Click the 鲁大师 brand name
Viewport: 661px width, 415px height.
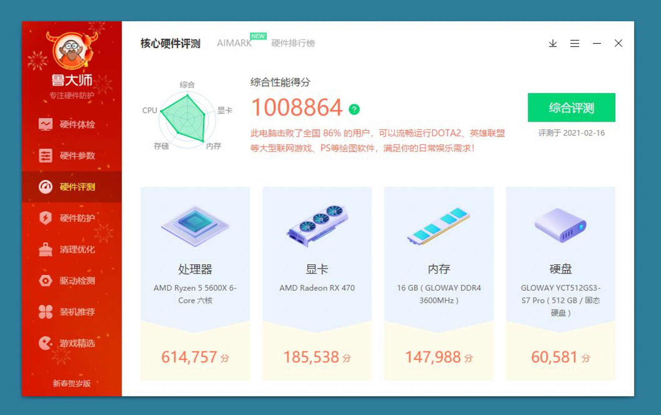pos(72,80)
